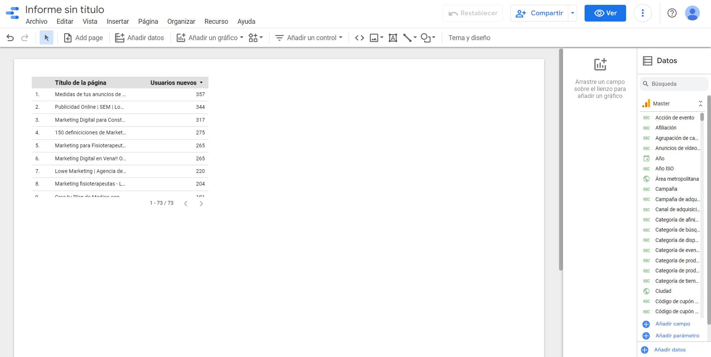Viewport: 711px width, 357px height.
Task: Open Tema y diseño settings
Action: 469,37
